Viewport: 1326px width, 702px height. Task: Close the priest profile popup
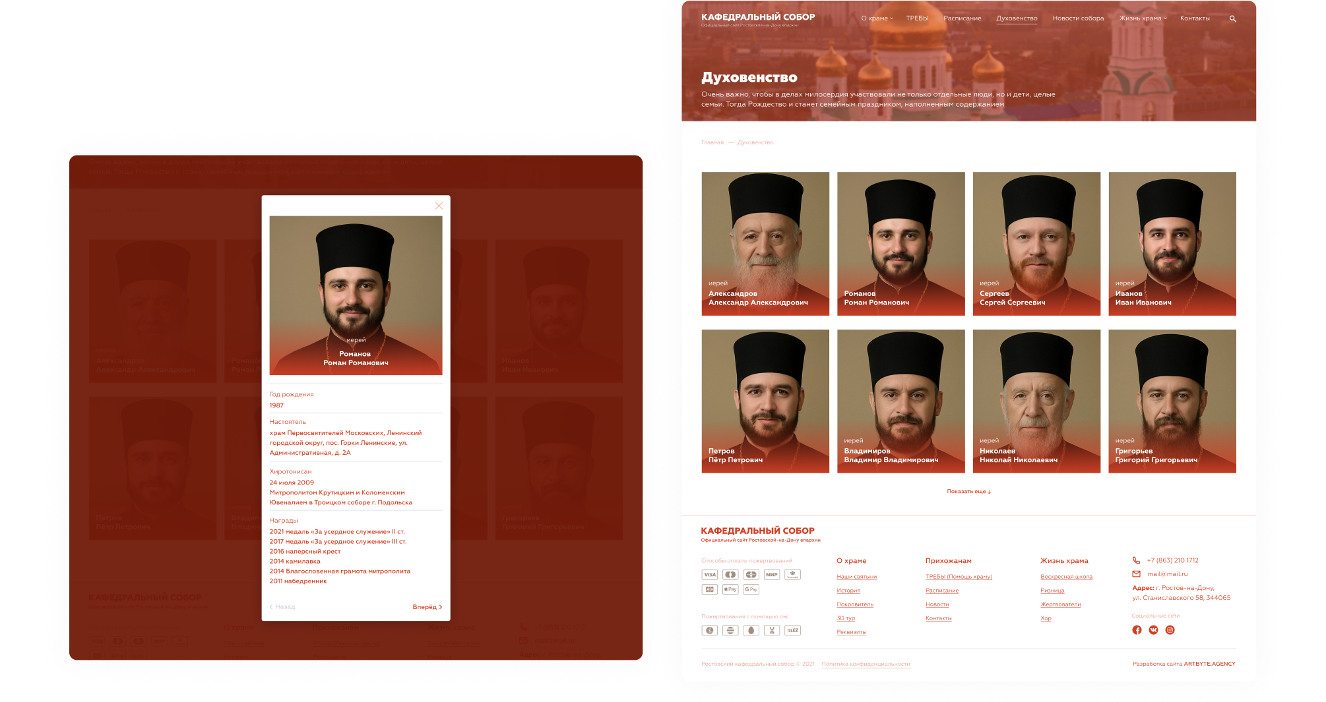tap(439, 206)
